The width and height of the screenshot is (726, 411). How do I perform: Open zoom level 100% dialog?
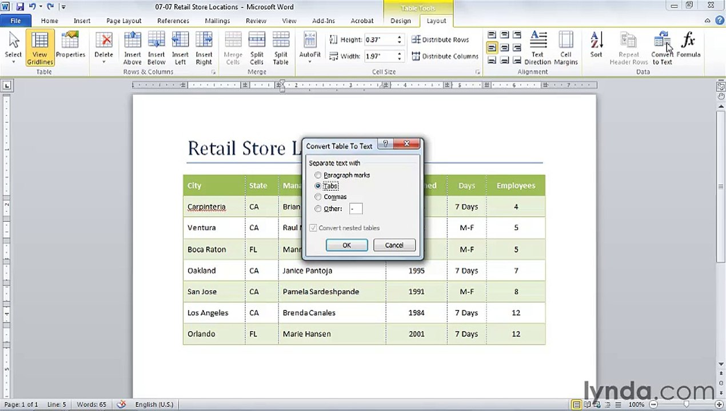(x=636, y=404)
